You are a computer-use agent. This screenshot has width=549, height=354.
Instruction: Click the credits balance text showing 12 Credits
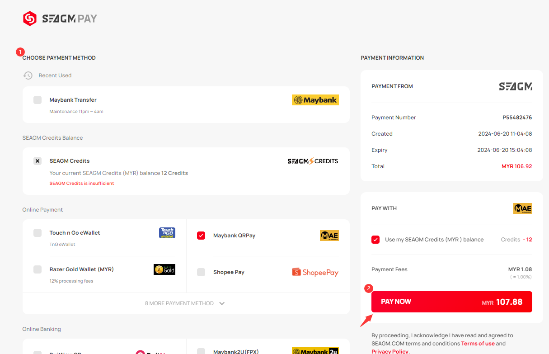[x=119, y=173]
